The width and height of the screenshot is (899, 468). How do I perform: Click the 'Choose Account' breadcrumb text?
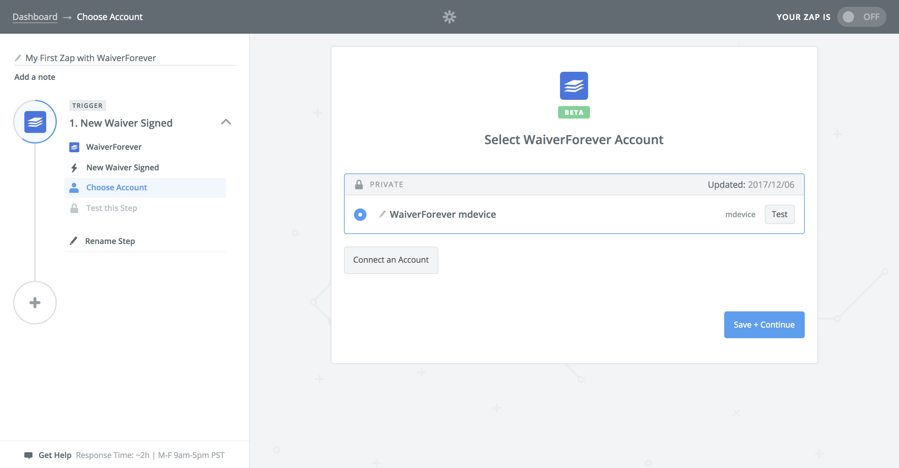point(110,17)
